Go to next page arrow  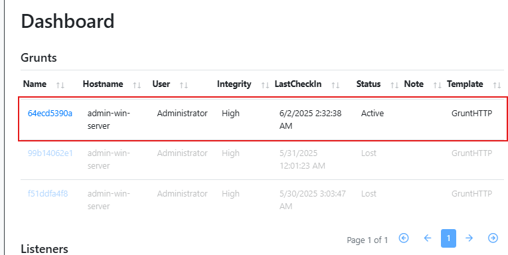[469, 238]
